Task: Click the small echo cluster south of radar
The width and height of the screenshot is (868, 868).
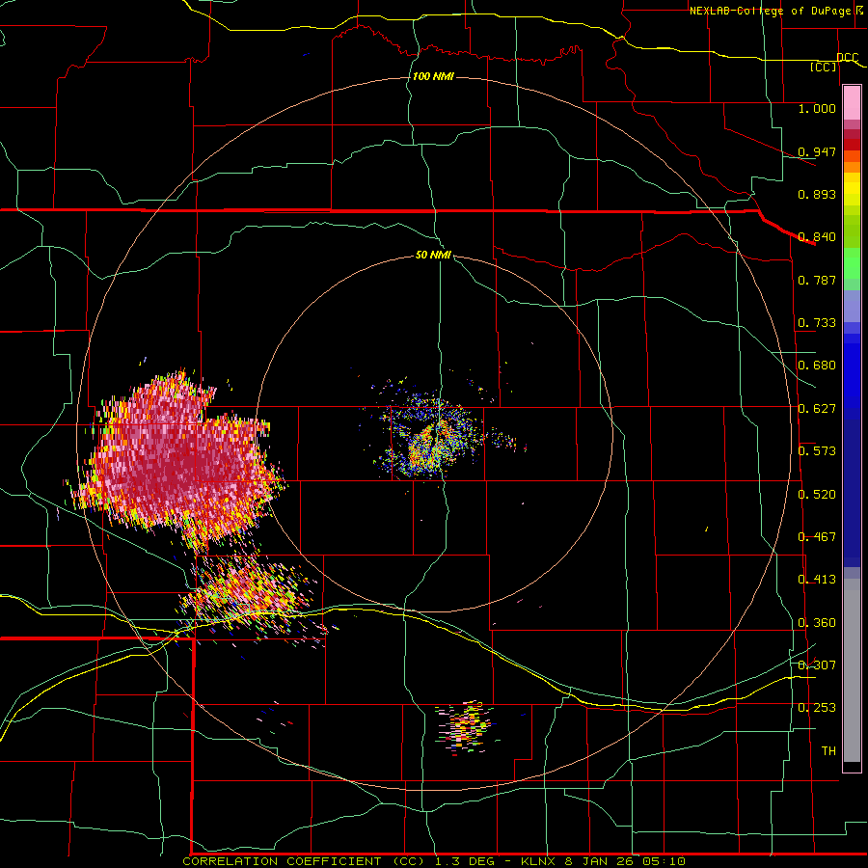Action: point(464,727)
